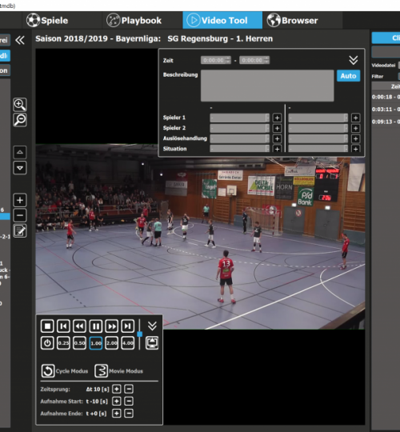
Task: Skip to the next clip
Action: [x=128, y=326]
